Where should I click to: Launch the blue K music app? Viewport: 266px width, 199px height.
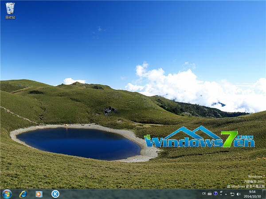coord(55,194)
